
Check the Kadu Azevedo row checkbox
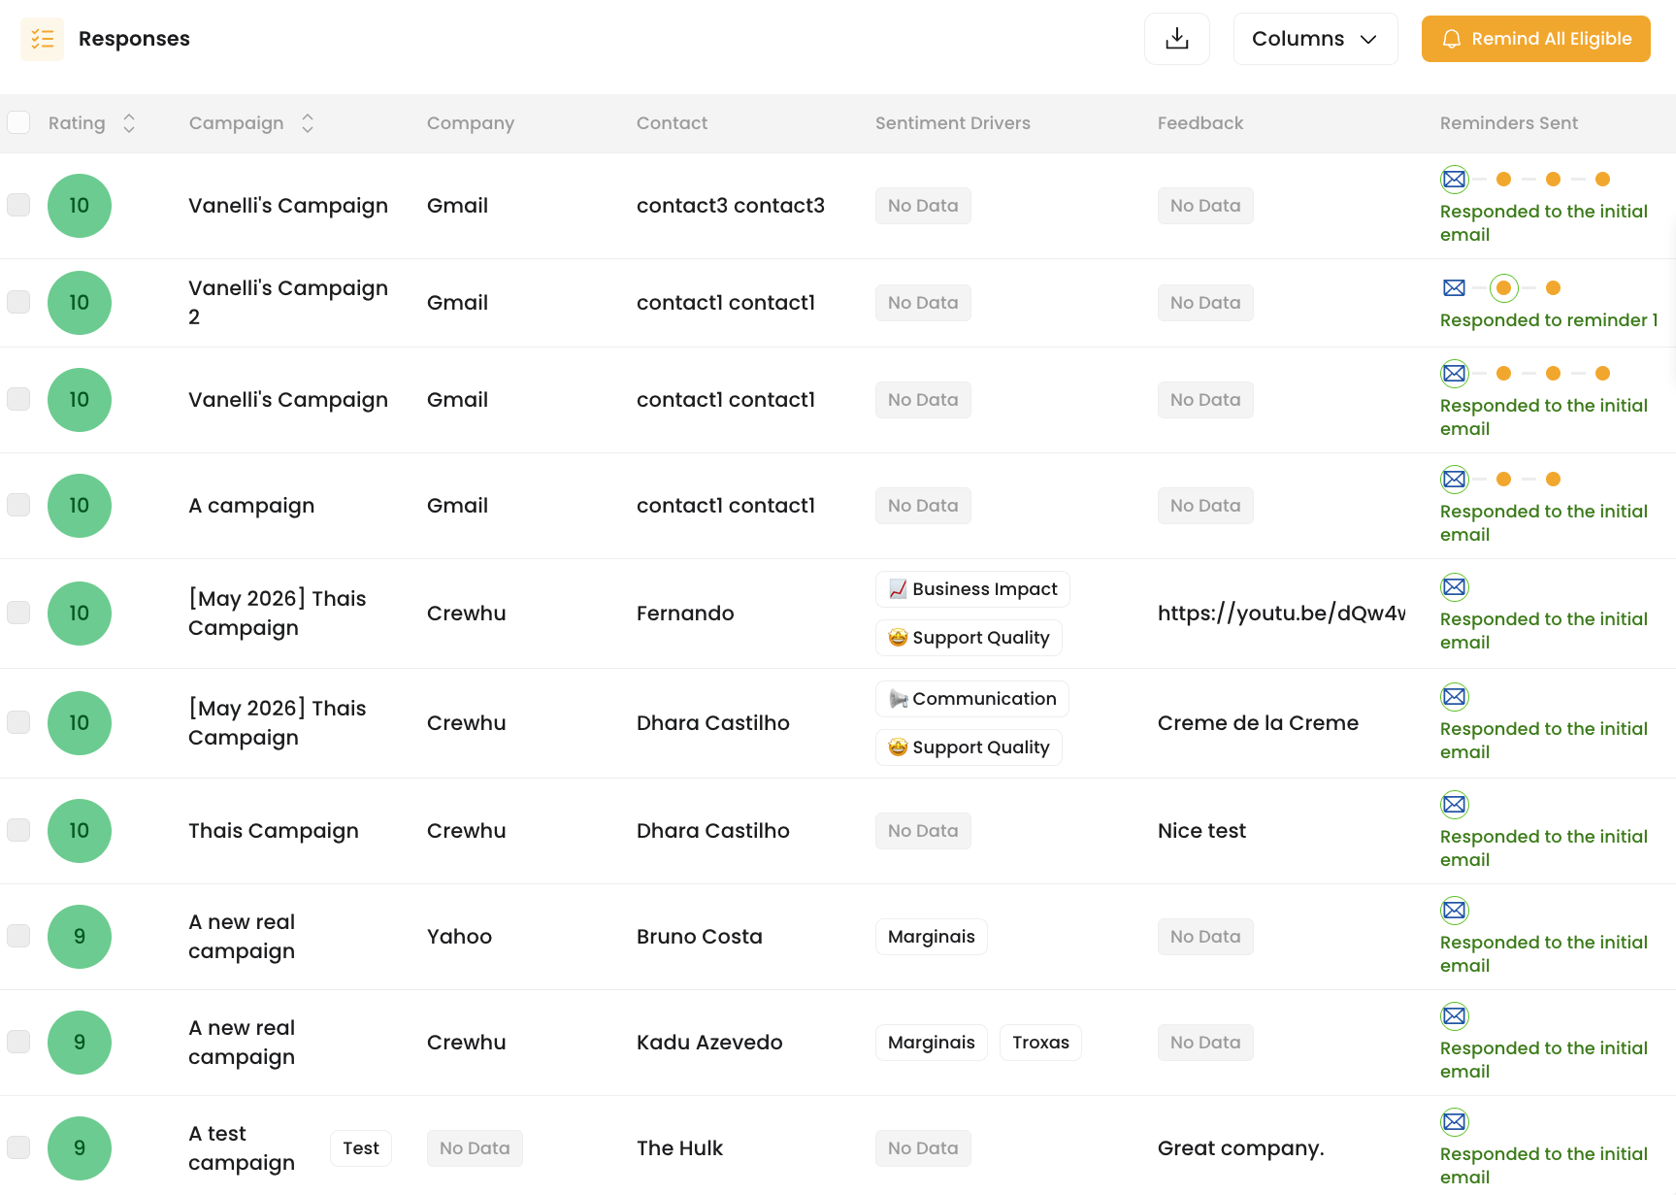tap(18, 1042)
